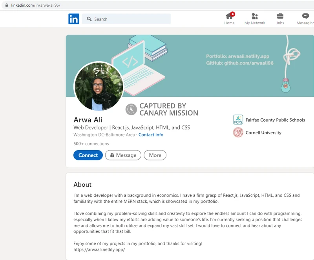Click the Fairfax County Public Schools logo
This screenshot has height=260, width=314.
coord(238,120)
